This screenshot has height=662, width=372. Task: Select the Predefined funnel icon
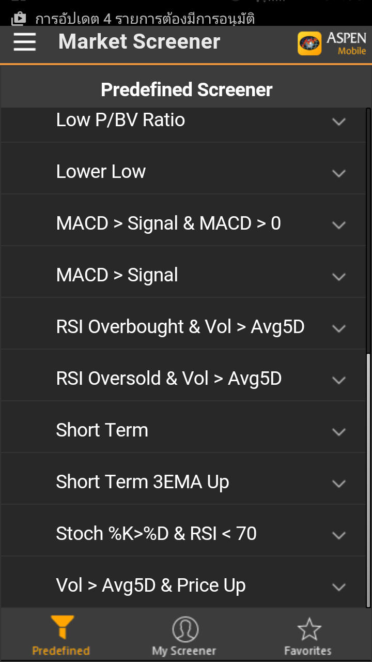pyautogui.click(x=61, y=627)
